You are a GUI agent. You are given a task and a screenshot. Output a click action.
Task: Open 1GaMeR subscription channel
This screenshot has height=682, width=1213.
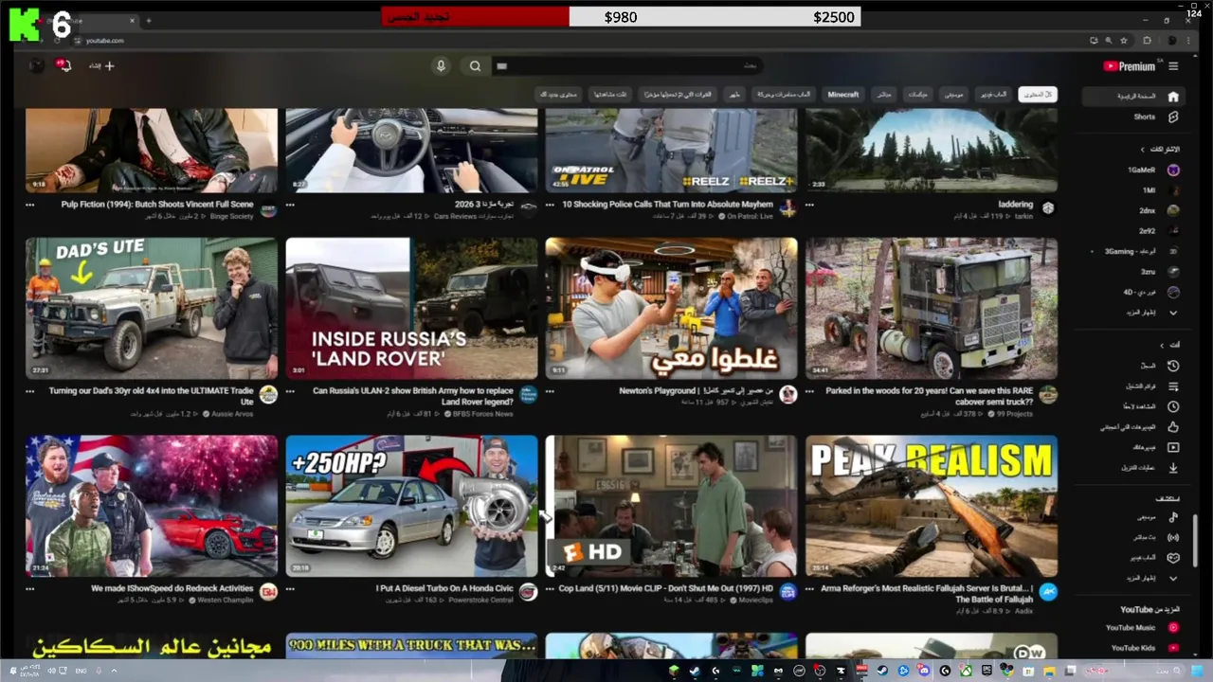1147,170
